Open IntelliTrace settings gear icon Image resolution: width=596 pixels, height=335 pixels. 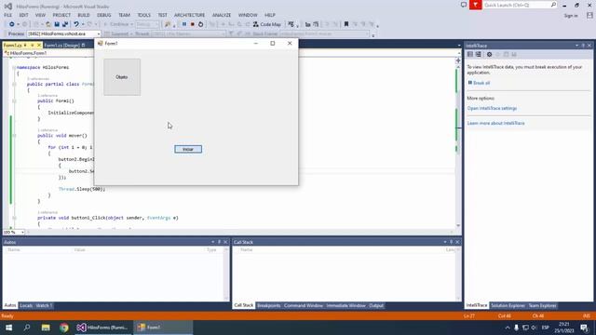pos(489,54)
